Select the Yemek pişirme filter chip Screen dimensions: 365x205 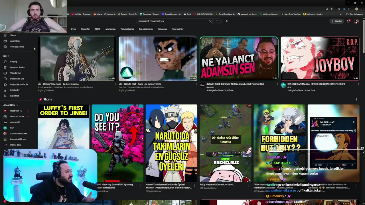pyautogui.click(x=127, y=29)
